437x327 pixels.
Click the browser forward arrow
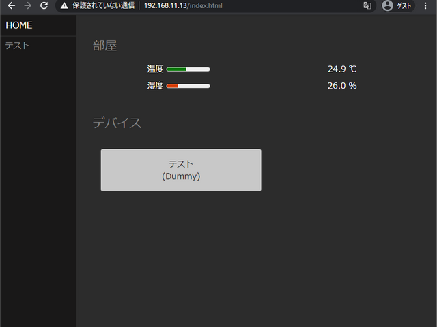27,5
